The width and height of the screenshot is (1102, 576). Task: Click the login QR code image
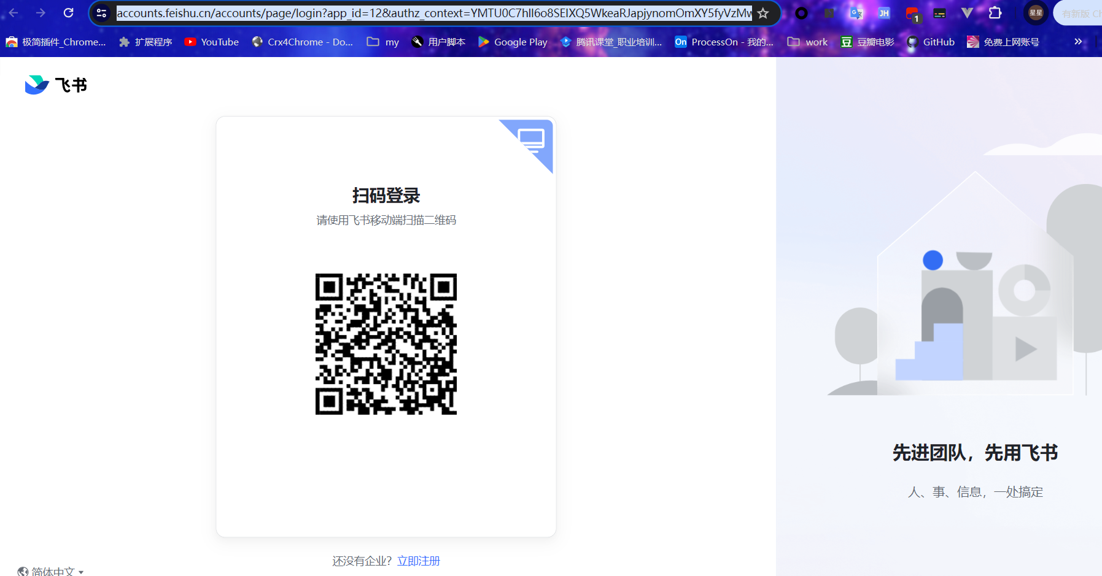click(x=386, y=344)
